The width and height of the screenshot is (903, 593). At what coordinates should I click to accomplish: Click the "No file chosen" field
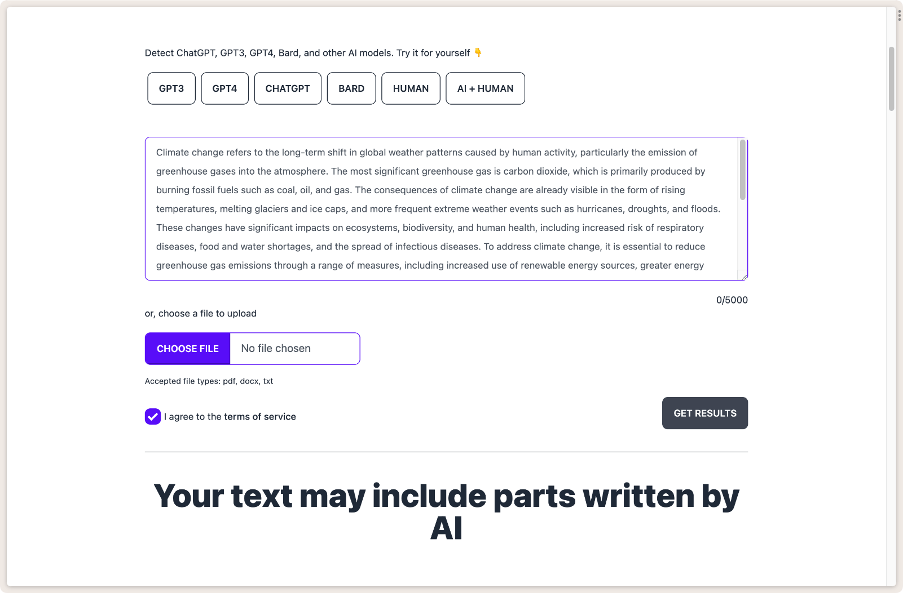pos(294,349)
